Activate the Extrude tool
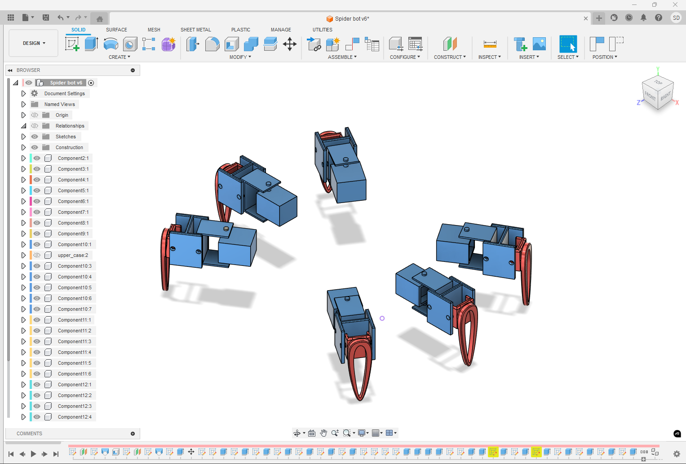686x464 pixels. (x=92, y=44)
